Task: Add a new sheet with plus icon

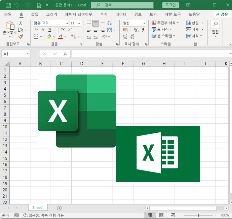Action: [x=59, y=208]
